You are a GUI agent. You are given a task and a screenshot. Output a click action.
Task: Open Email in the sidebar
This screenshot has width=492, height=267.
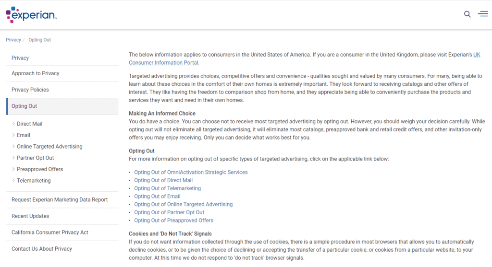[24, 135]
